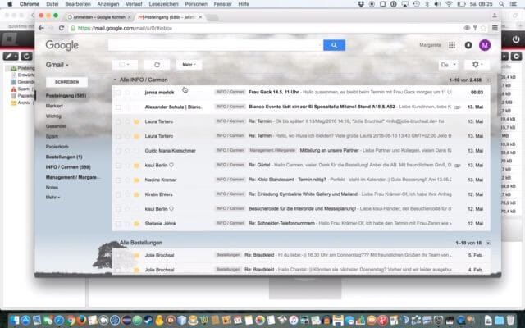Click the SCHREIBEN compose button
Screen dimensions: 525x328
click(x=66, y=82)
